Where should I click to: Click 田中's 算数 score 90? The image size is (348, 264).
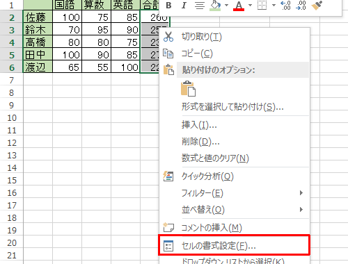tap(97, 54)
